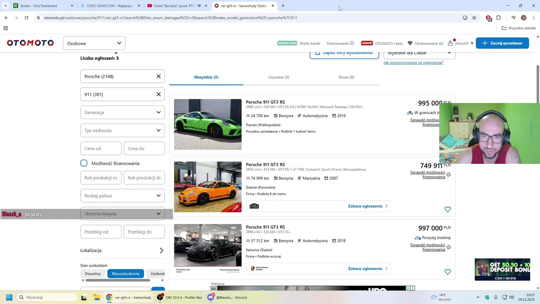The image size is (540, 304).
Task: Select the Dowolny damage option
Action: click(x=93, y=274)
